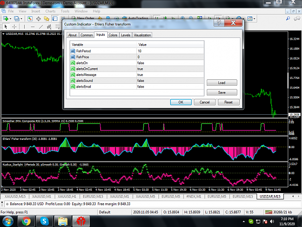Switch to the Visualization tab
302x227 pixels.
tap(143, 35)
